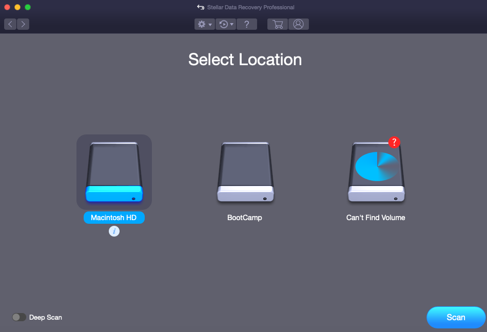The height and width of the screenshot is (332, 487).
Task: Click the shopping cart buy icon
Action: (277, 24)
